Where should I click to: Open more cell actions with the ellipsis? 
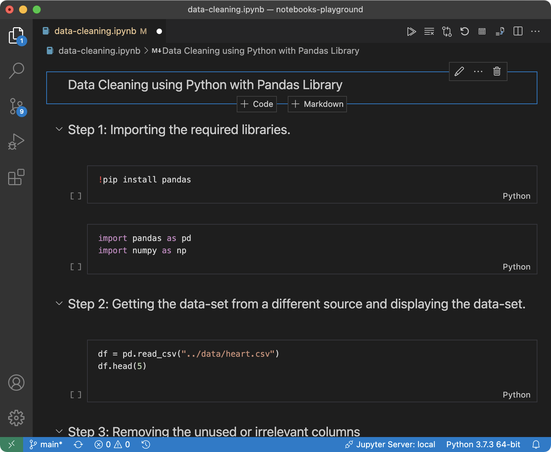[x=478, y=71]
